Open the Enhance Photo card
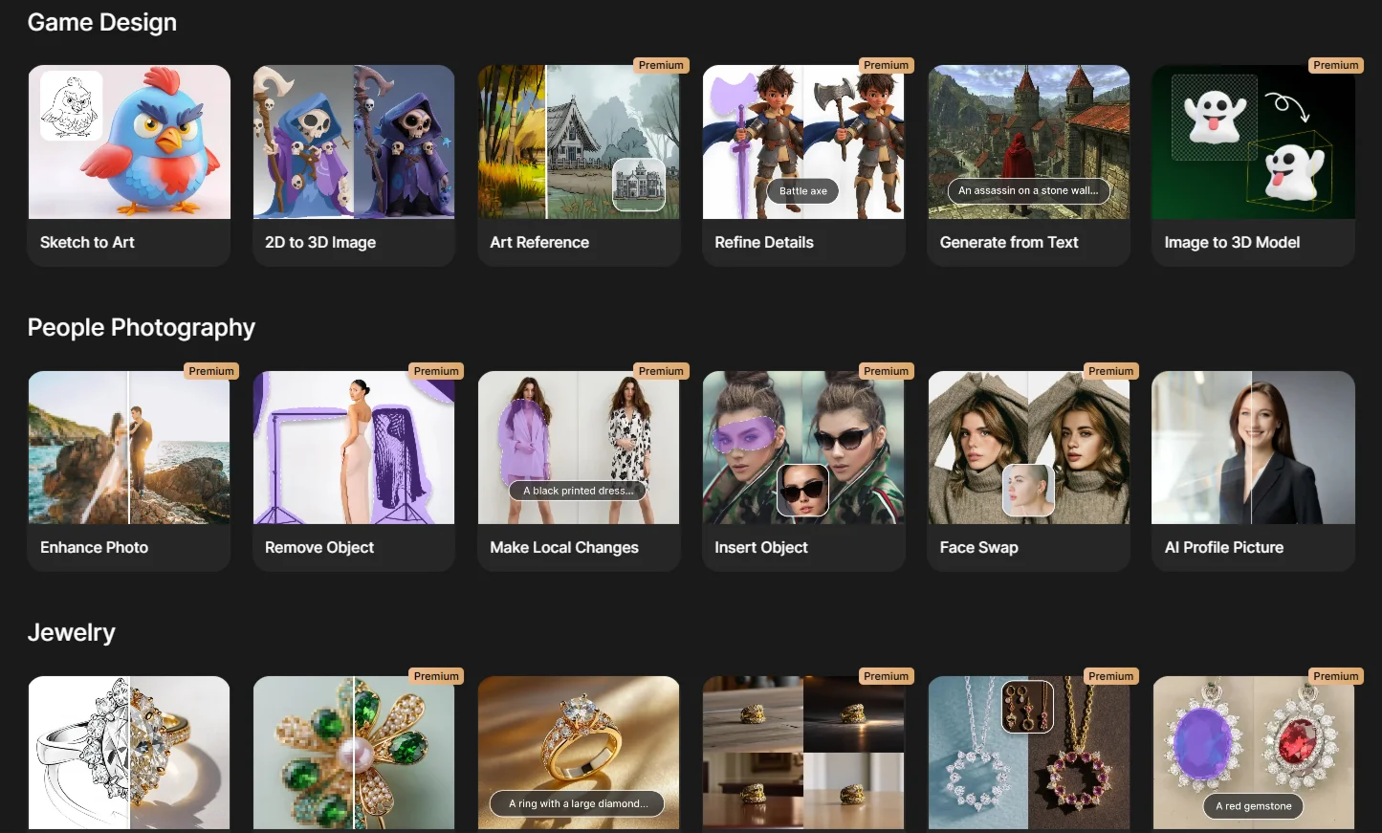This screenshot has height=833, width=1382. coord(129,471)
